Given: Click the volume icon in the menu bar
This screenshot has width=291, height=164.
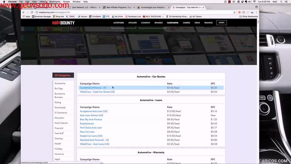Looking at the screenshot, I should pos(250,1).
